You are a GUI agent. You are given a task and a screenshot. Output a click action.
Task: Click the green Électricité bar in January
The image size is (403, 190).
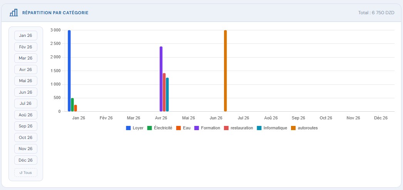72,105
